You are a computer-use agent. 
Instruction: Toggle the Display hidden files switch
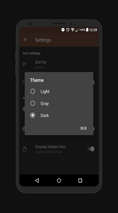coord(91,149)
